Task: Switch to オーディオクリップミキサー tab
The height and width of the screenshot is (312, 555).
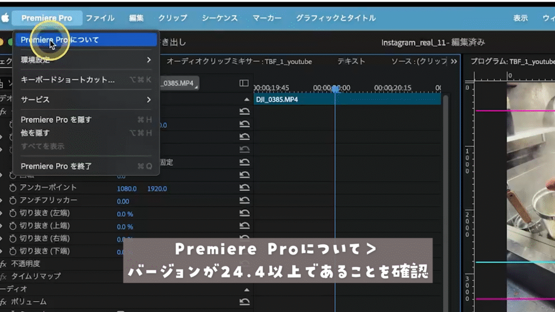Action: coord(239,62)
